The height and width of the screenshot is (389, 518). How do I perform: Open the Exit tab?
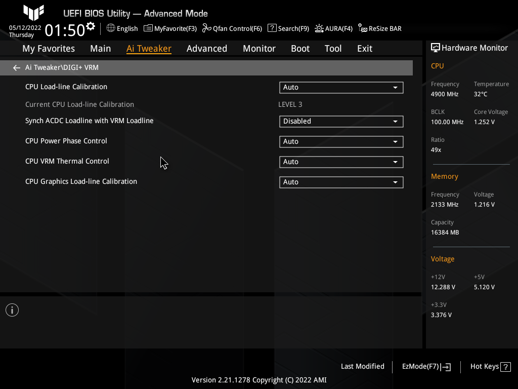pos(365,49)
